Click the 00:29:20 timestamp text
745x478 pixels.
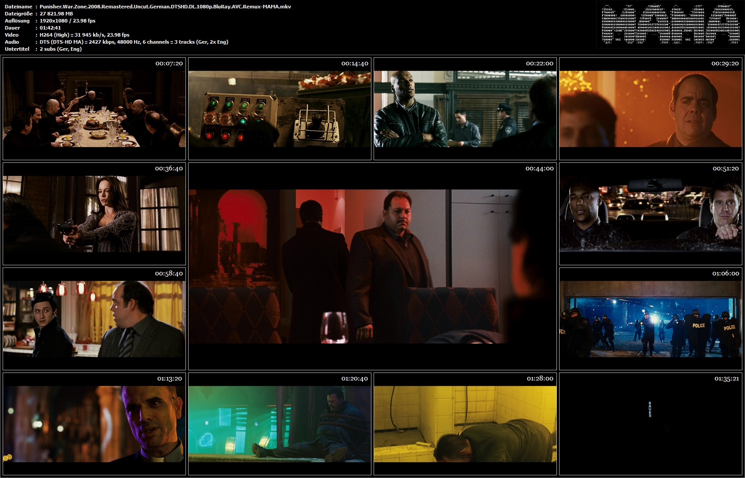[x=725, y=64]
